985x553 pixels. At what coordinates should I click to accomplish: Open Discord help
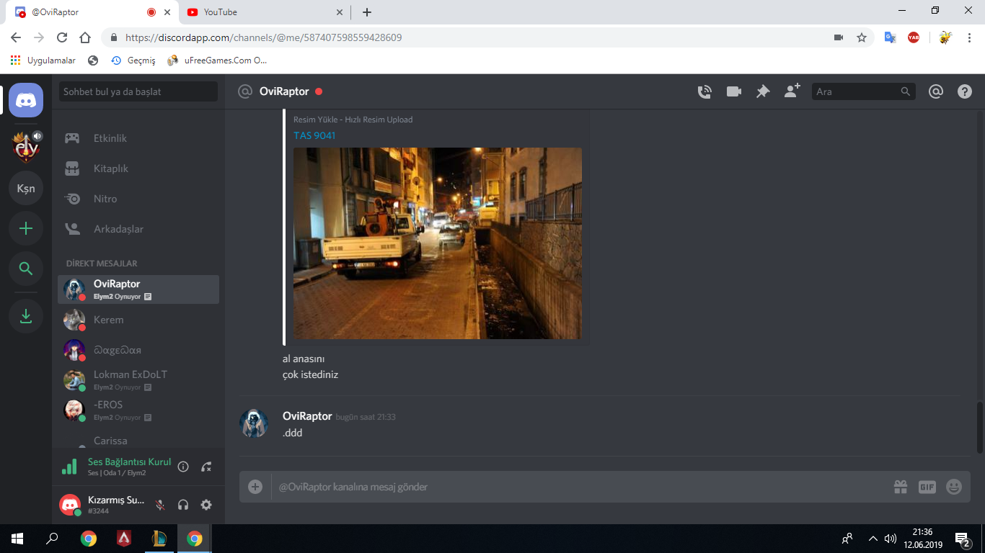coord(964,91)
